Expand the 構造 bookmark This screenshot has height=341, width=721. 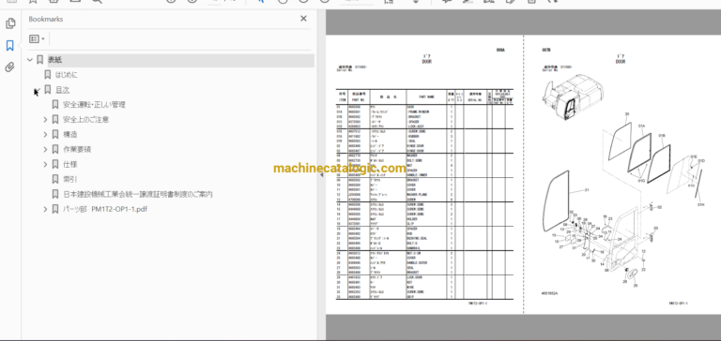45,135
